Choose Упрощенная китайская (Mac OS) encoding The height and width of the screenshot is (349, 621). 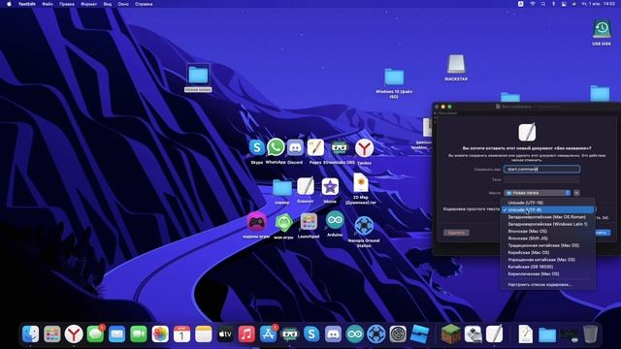[x=547, y=260]
